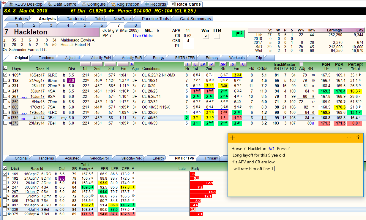Screen dimensions: 366x220
Task: Open the sticky note options menu
Action: point(349,138)
